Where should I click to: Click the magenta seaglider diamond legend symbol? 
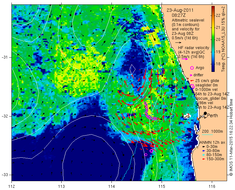[x=193, y=86]
